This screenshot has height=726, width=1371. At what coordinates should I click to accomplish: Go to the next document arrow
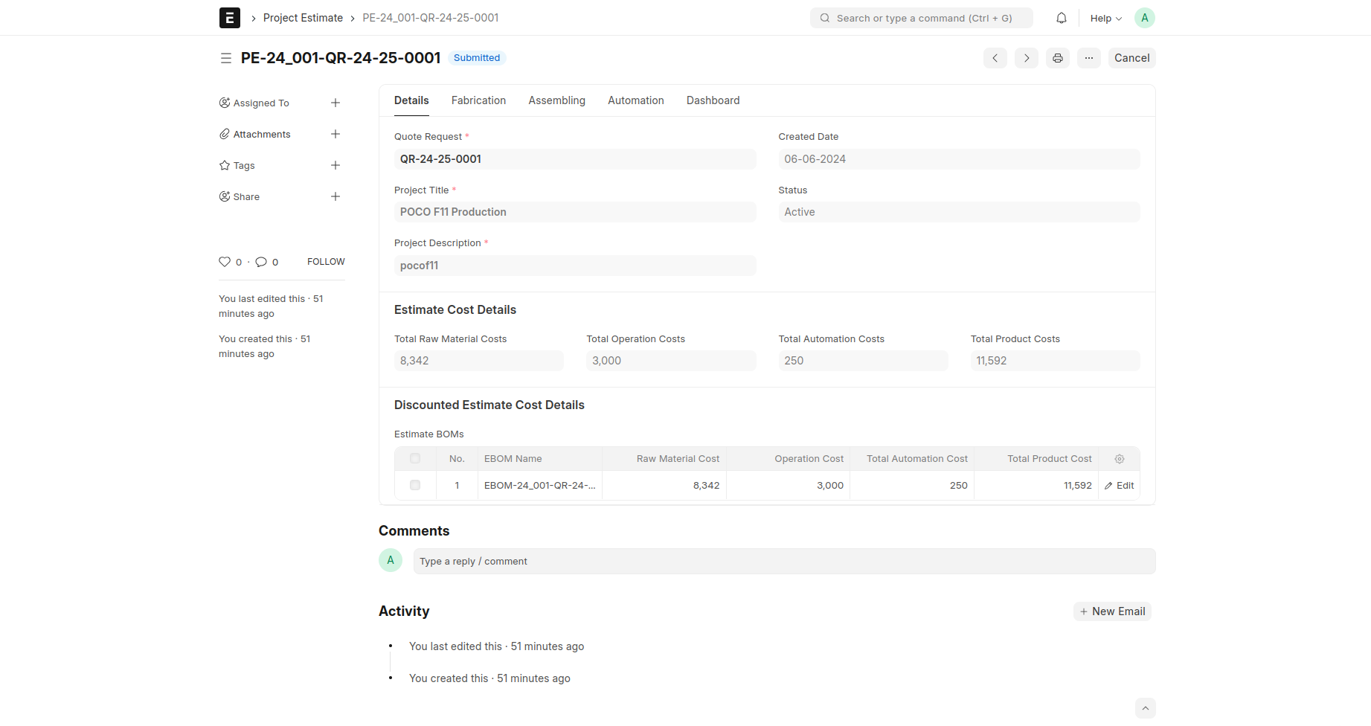pyautogui.click(x=1026, y=58)
